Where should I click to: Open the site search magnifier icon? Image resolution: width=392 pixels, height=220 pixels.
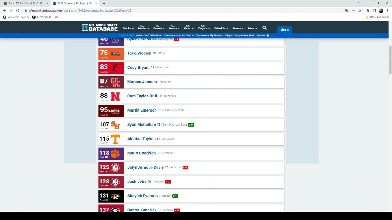pos(265,28)
